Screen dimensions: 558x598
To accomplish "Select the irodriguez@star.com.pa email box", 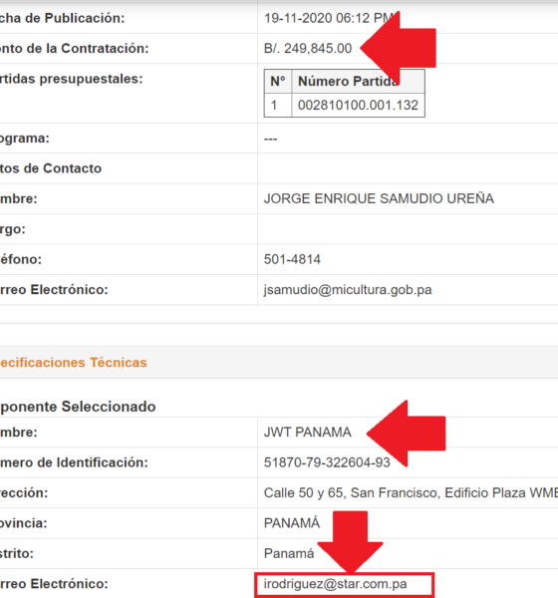I will click(345, 585).
